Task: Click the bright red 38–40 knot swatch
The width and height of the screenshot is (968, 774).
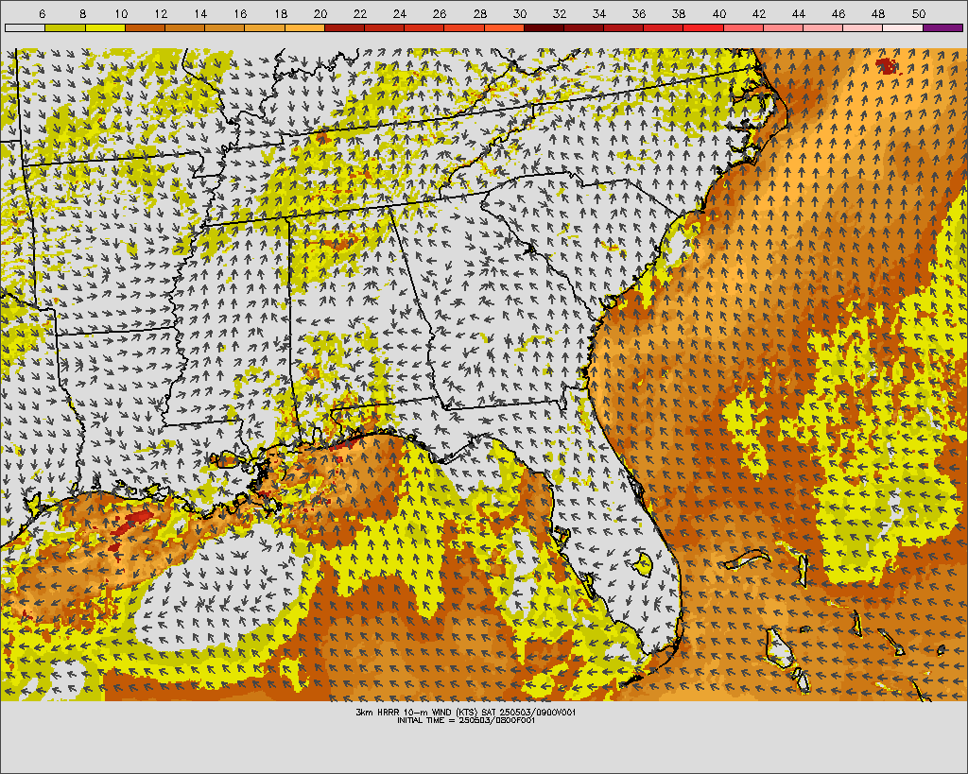Action: pos(703,27)
